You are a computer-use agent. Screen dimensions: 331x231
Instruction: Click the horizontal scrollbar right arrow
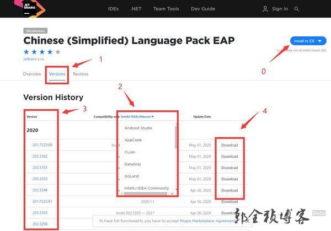coord(172,194)
